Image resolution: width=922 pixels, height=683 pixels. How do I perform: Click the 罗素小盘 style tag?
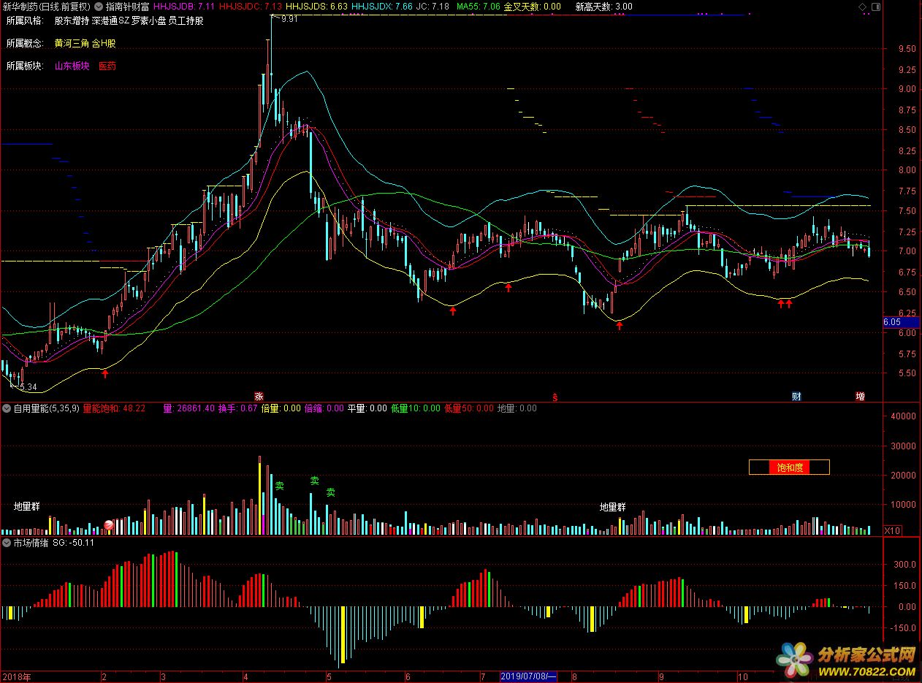(148, 20)
